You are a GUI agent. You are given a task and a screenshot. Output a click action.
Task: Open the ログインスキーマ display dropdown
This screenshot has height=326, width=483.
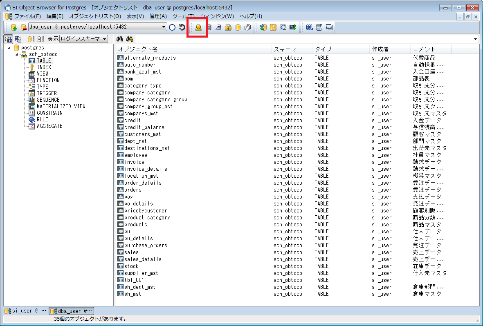pos(105,39)
